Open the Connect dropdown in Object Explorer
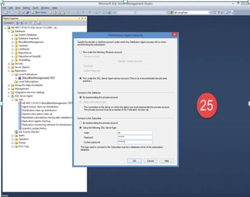The height and width of the screenshot is (197, 250). (9, 23)
